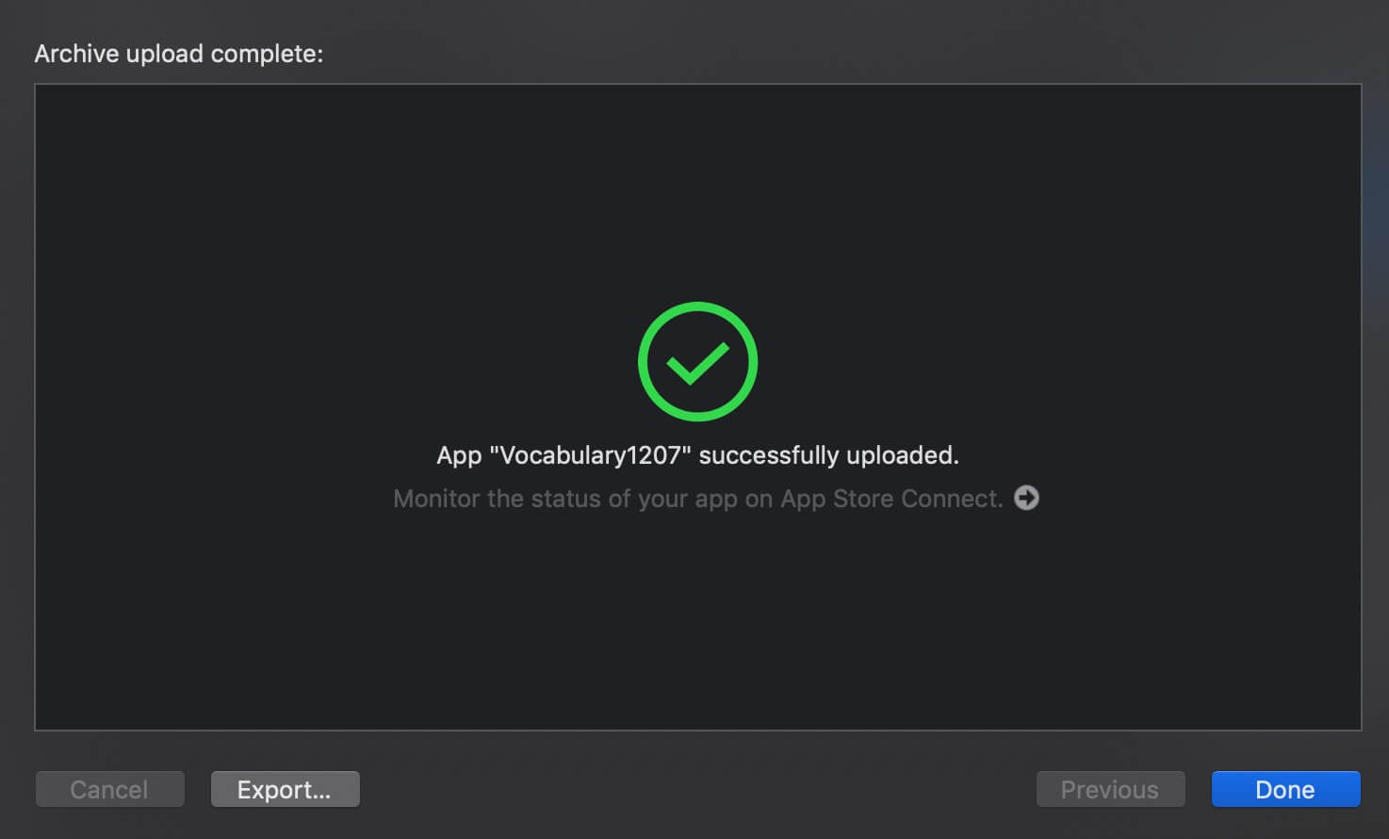1389x839 pixels.
Task: Click the Export... button
Action: pos(285,789)
